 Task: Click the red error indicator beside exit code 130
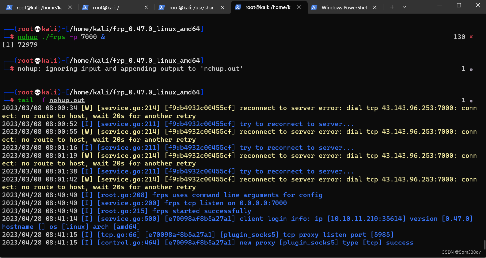click(x=471, y=37)
